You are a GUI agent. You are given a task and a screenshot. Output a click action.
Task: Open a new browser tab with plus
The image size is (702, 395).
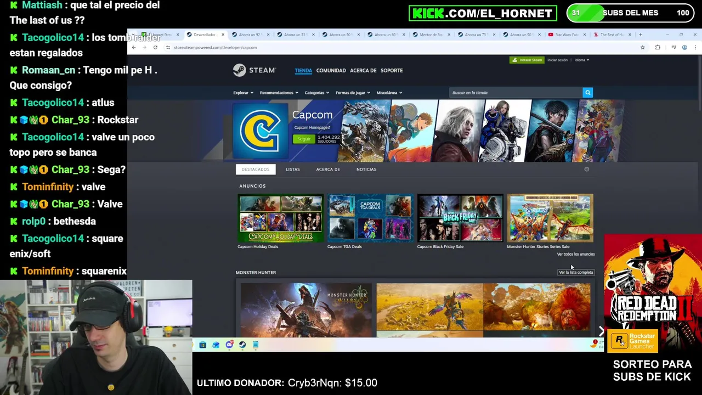(640, 35)
